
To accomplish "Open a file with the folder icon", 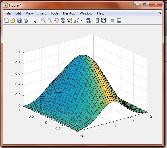I will (13, 20).
